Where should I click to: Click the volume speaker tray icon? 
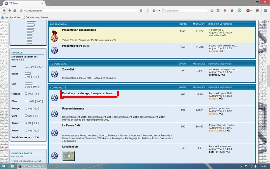pos(256,166)
